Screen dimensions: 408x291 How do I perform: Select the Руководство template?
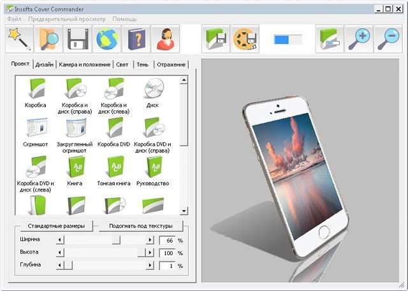tap(153, 171)
